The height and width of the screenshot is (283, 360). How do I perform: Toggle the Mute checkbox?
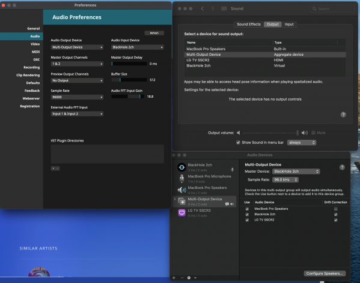pos(313,133)
